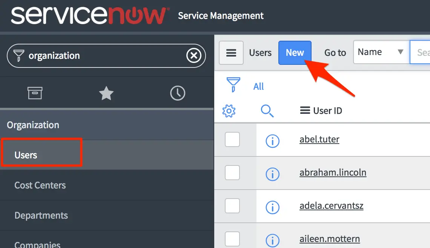
Task: Preview abraham.lincoln record info icon
Action: (273, 174)
